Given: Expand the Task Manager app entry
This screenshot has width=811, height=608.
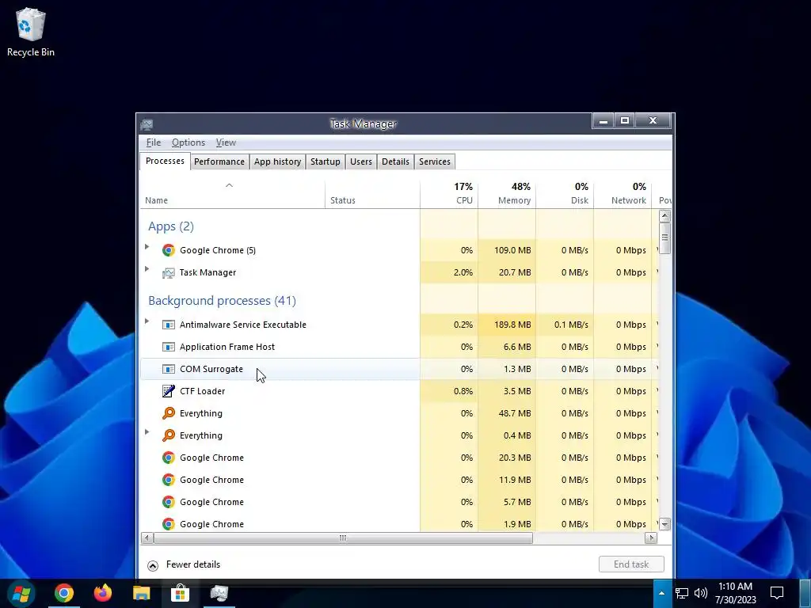Looking at the screenshot, I should click(147, 269).
